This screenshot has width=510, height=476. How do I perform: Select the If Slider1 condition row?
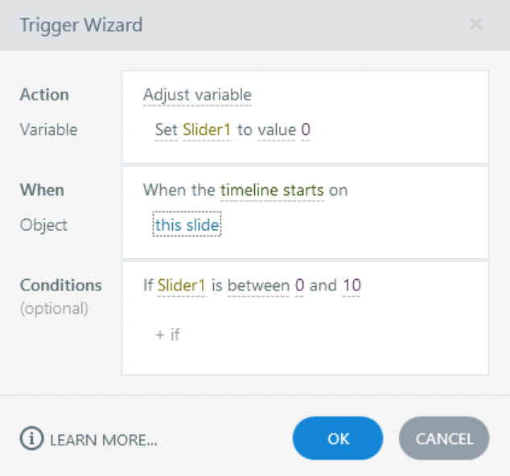(x=252, y=285)
